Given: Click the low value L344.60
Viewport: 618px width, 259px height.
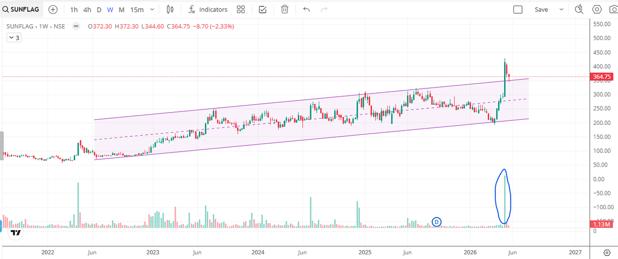Looking at the screenshot, I should (x=152, y=26).
